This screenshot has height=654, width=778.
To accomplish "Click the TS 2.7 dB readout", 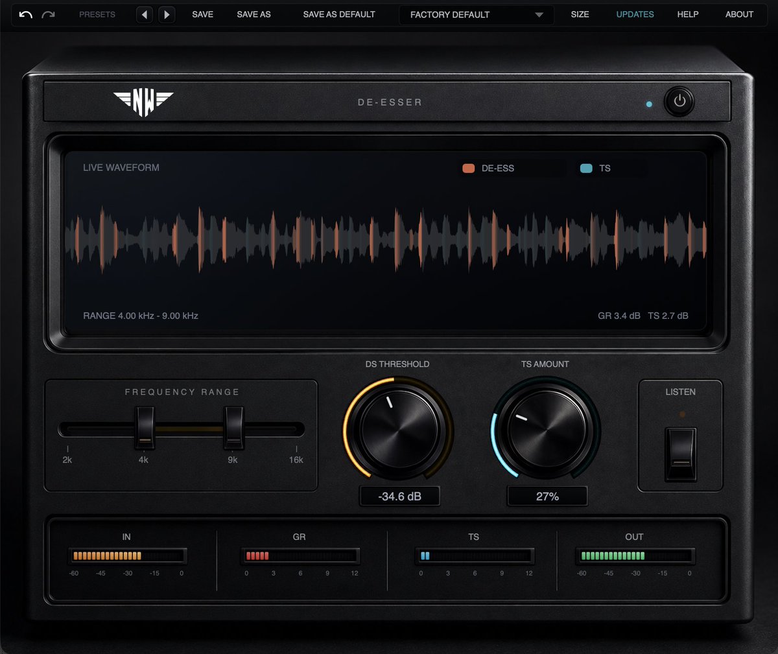I will click(x=668, y=316).
